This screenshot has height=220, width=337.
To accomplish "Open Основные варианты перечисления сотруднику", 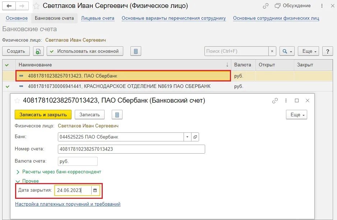I will click(174, 18).
